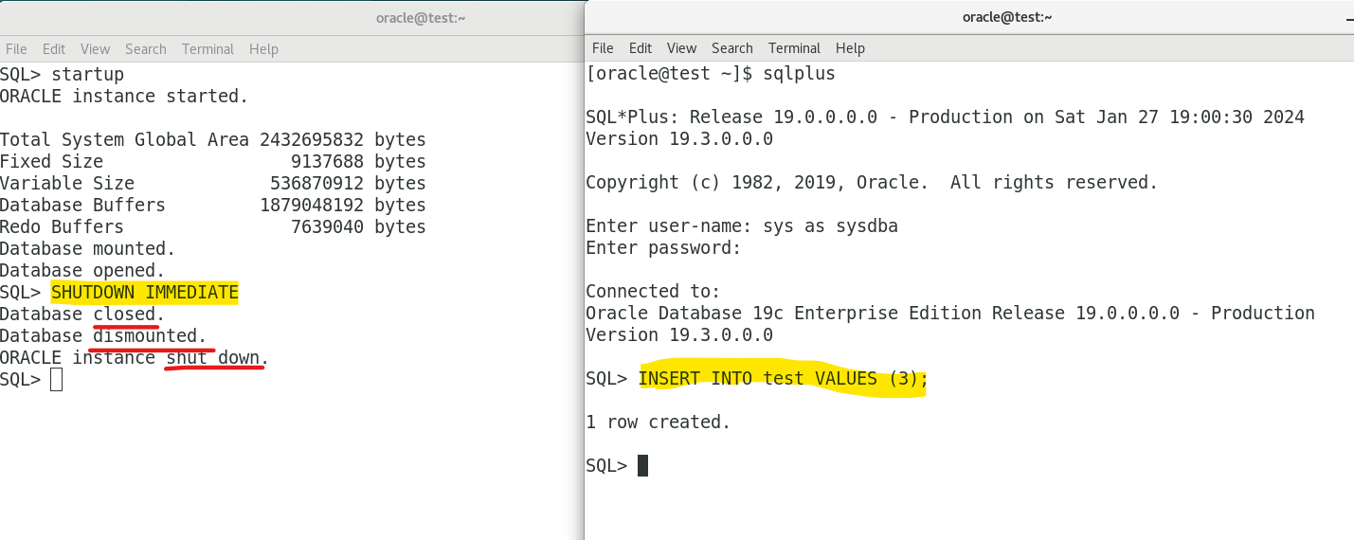1354x540 pixels.
Task: Open Edit menu in right terminal window
Action: point(641,48)
